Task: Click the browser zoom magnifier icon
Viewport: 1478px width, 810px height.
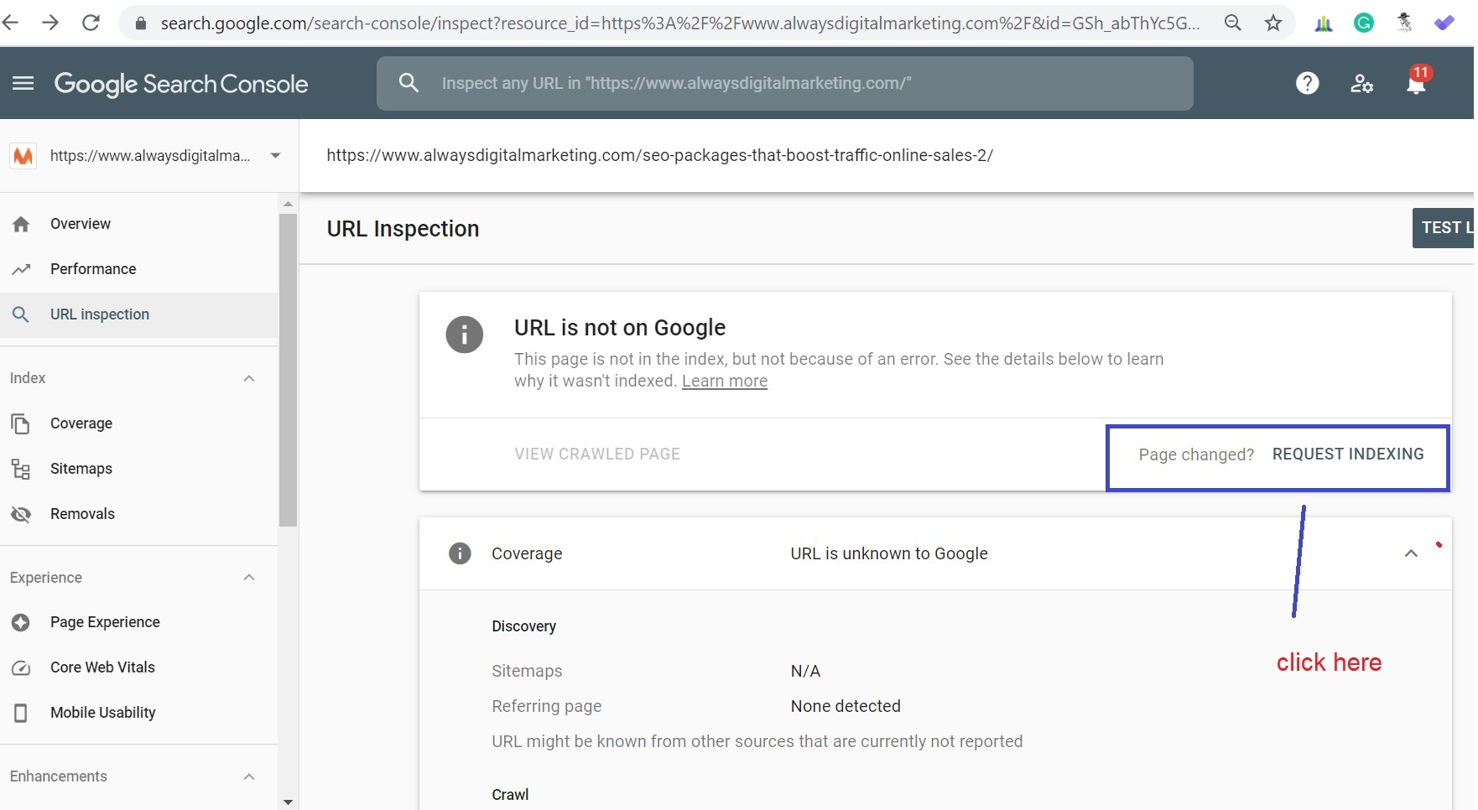Action: pos(1232,23)
